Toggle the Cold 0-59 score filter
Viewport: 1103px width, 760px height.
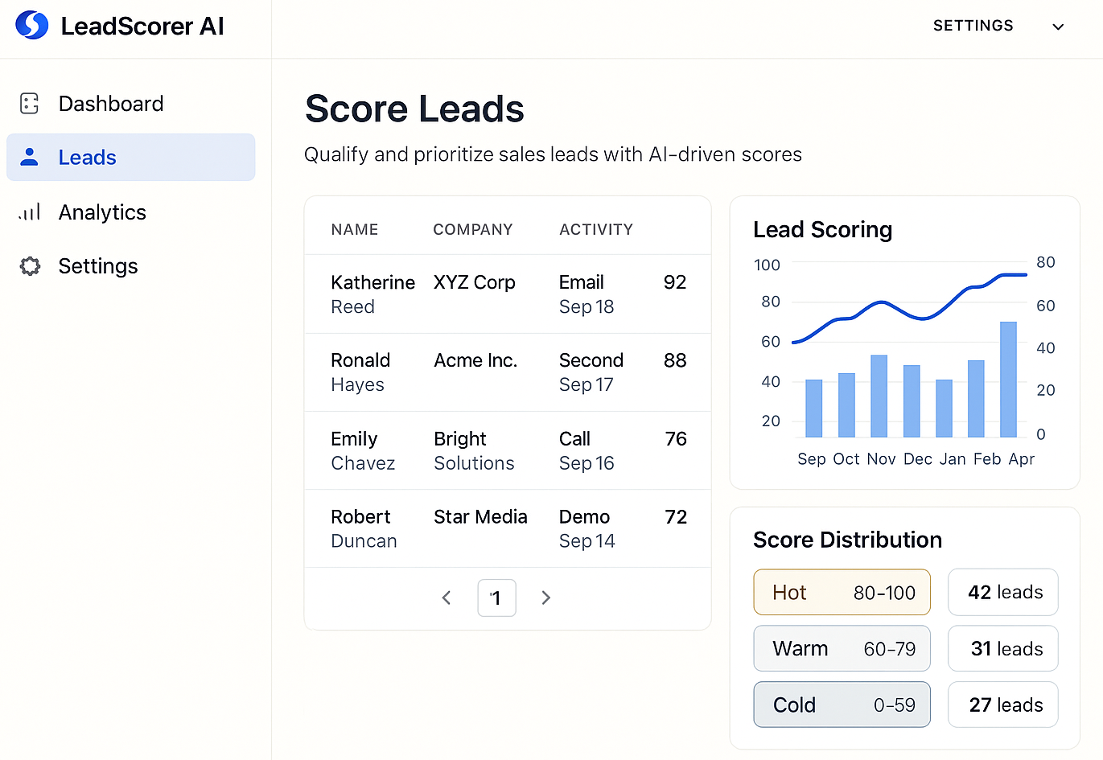[842, 705]
